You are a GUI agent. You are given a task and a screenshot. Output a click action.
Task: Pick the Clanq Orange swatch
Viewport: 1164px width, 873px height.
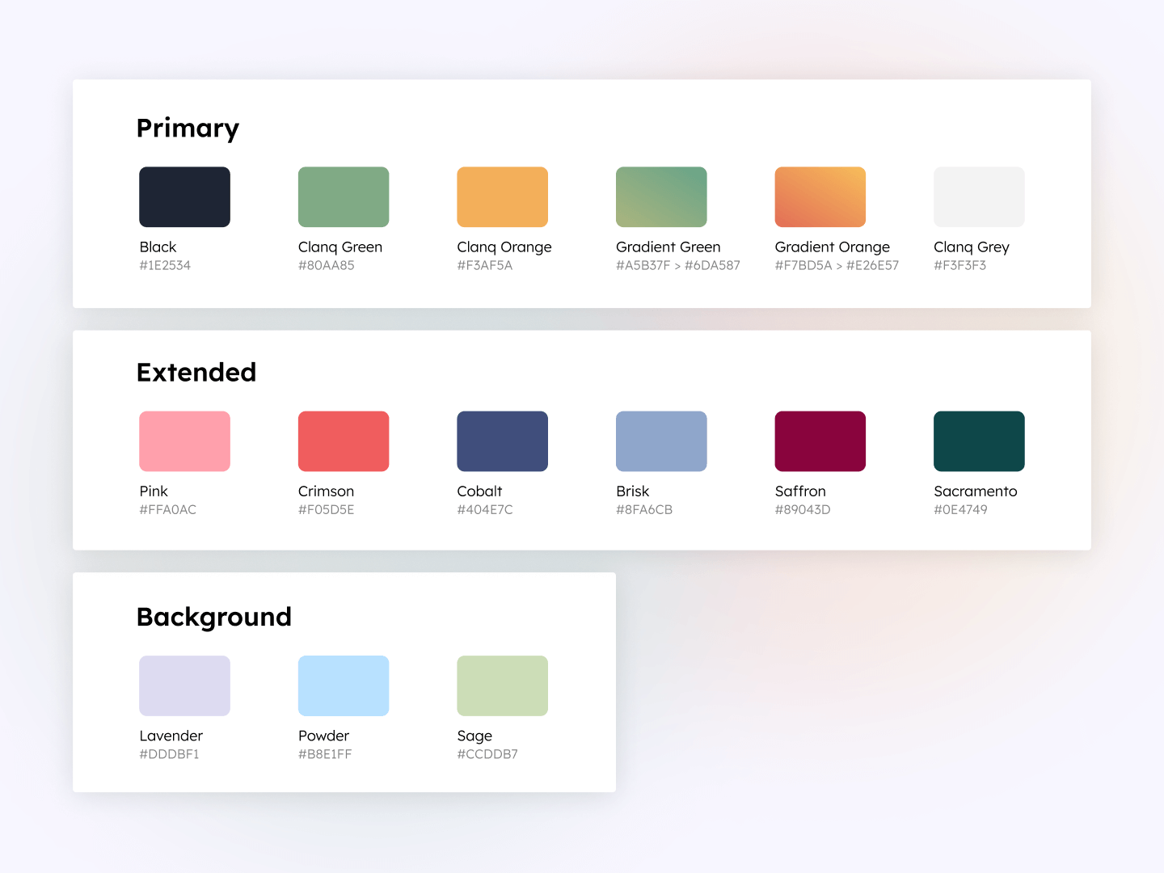pos(502,196)
